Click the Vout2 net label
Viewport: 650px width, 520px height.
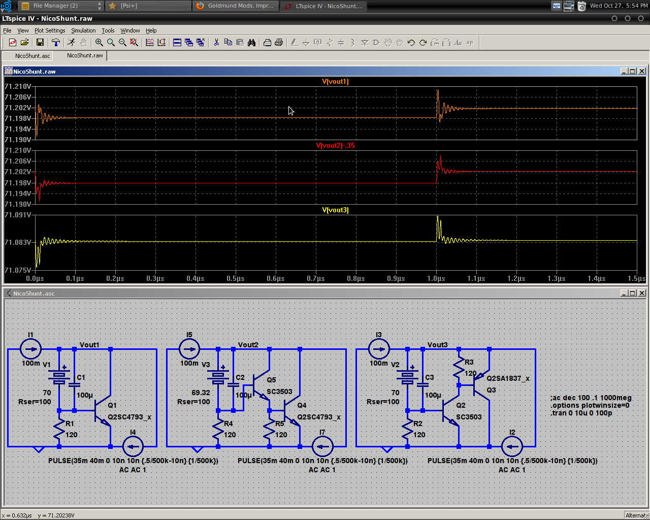tap(248, 345)
